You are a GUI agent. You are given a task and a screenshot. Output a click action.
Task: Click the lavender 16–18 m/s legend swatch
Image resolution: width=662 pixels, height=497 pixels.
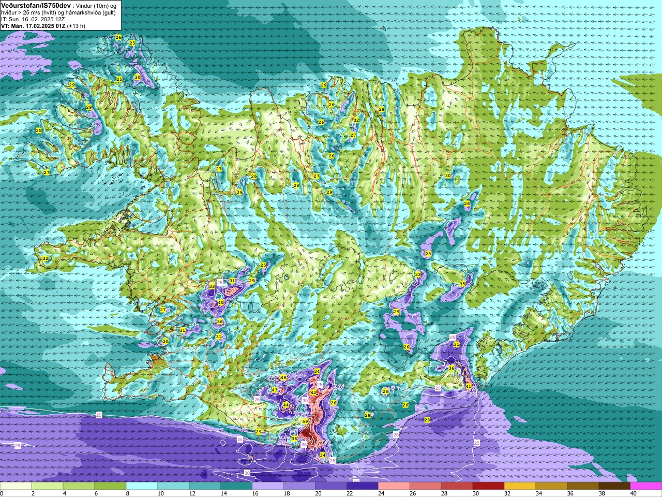click(x=268, y=486)
